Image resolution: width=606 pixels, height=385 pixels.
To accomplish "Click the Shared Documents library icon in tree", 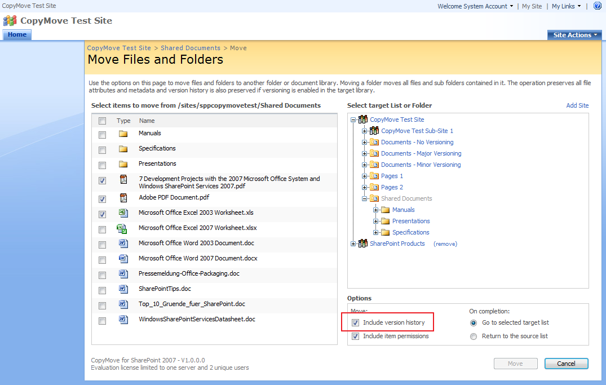I will [x=374, y=198].
